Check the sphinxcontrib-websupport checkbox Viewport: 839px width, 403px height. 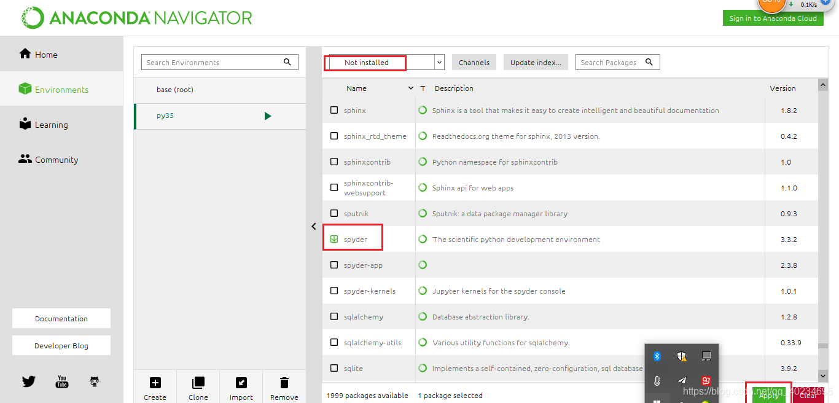tap(334, 188)
